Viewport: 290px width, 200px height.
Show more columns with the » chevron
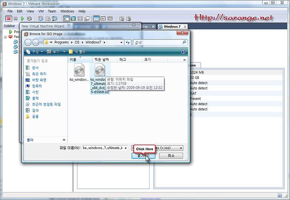(184, 60)
